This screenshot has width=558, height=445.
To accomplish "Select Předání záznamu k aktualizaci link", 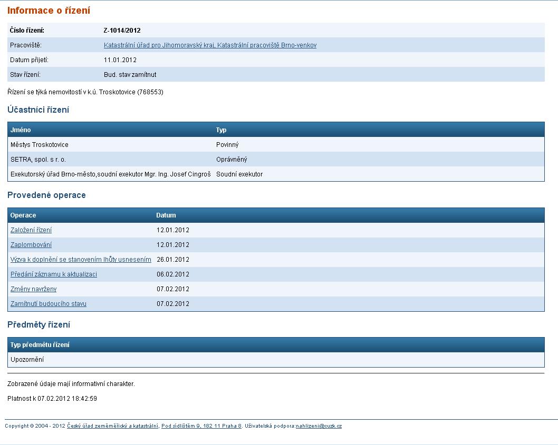I will (x=54, y=274).
